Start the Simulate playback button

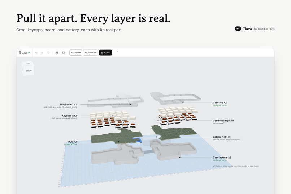pyautogui.click(x=91, y=52)
